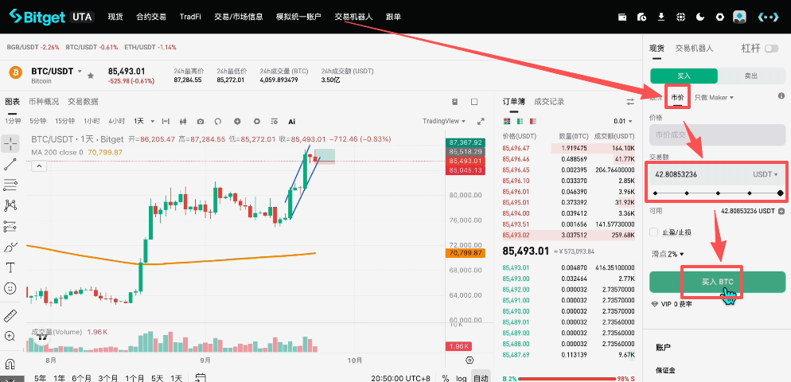Image resolution: width=791 pixels, height=382 pixels.
Task: Open the TradFi menu
Action: click(x=190, y=17)
